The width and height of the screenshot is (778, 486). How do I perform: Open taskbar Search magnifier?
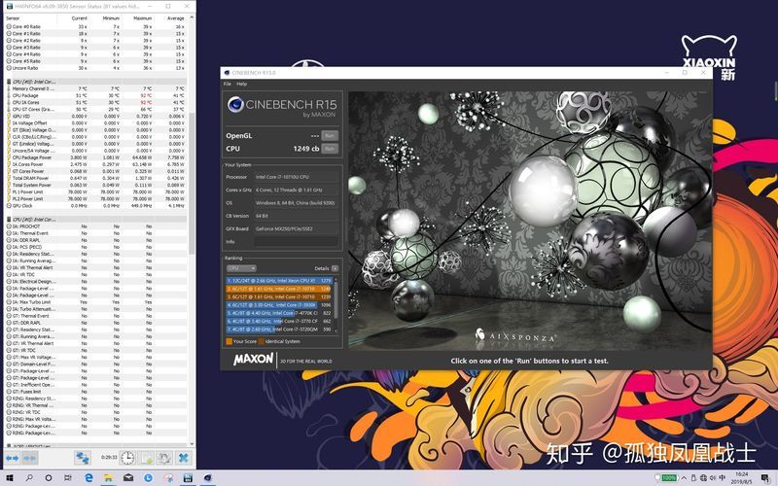click(x=29, y=478)
